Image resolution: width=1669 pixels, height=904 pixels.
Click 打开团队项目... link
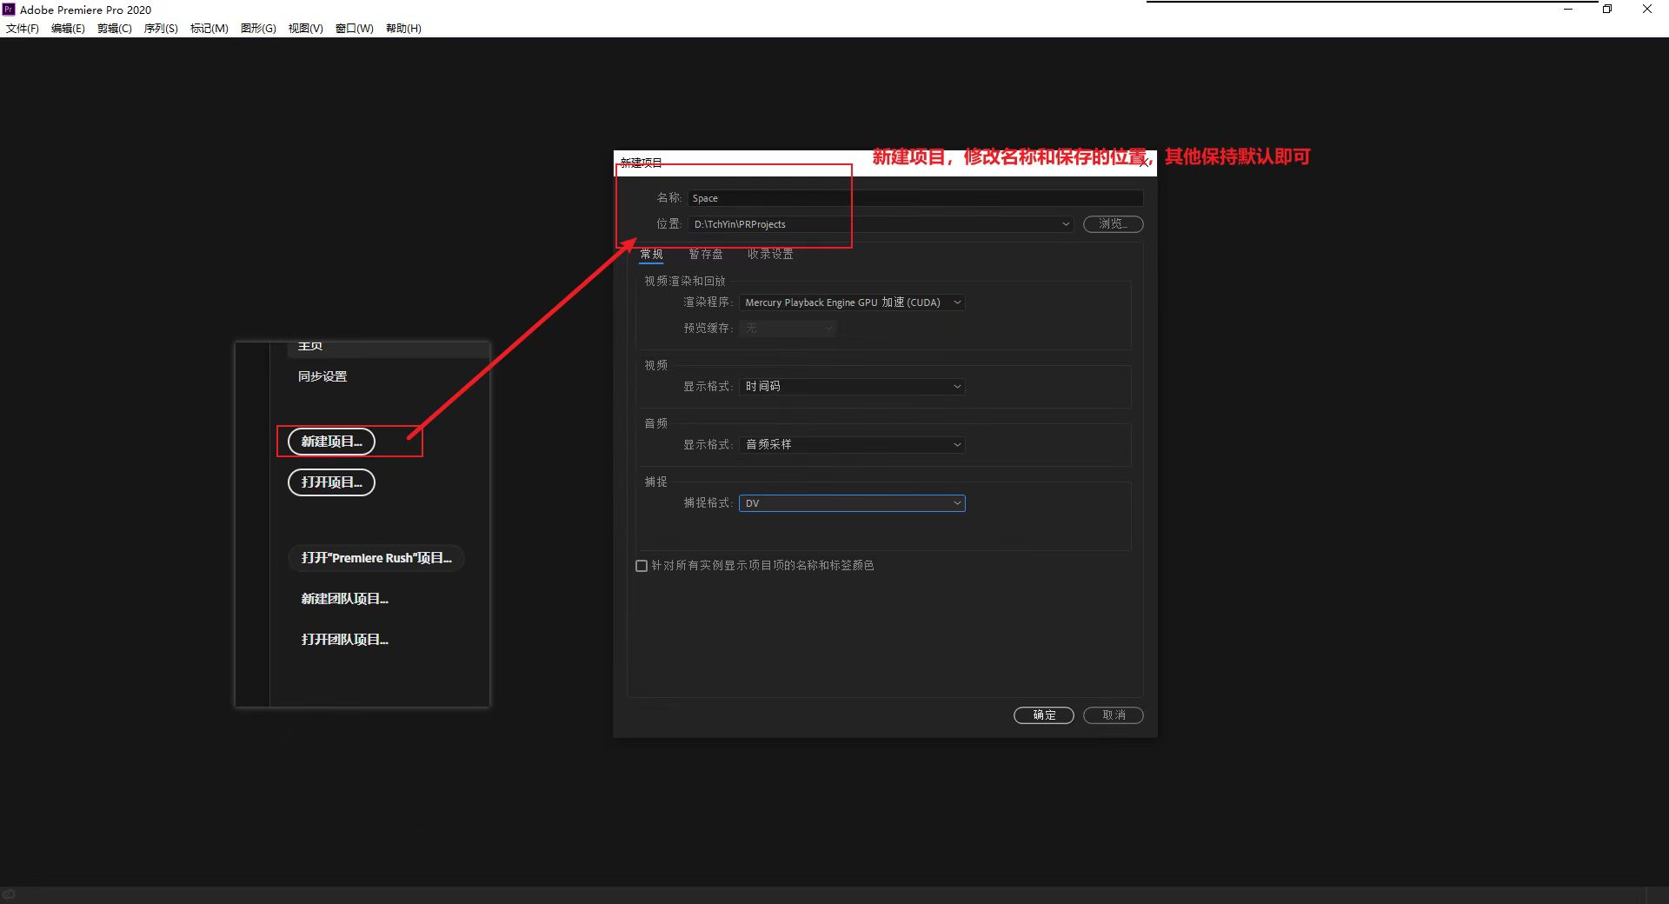coord(344,640)
